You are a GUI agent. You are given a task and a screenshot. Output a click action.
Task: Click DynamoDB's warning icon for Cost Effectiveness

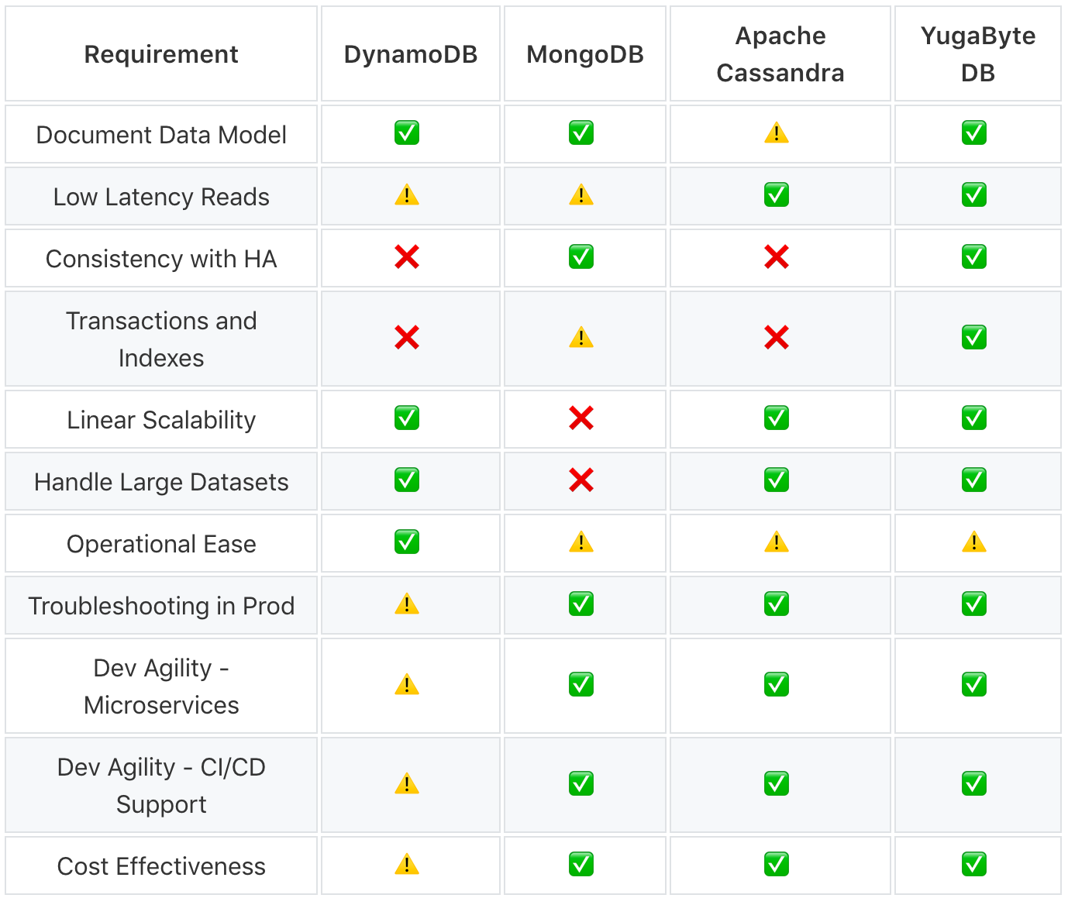[407, 865]
